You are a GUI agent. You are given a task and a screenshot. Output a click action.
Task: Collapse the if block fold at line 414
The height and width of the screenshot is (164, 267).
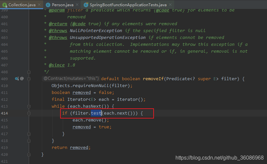[x=29, y=113]
